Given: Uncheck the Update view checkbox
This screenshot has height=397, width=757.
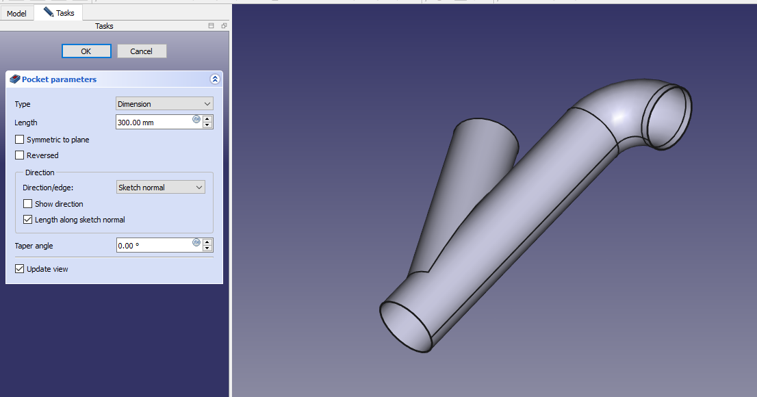Looking at the screenshot, I should pyautogui.click(x=19, y=268).
